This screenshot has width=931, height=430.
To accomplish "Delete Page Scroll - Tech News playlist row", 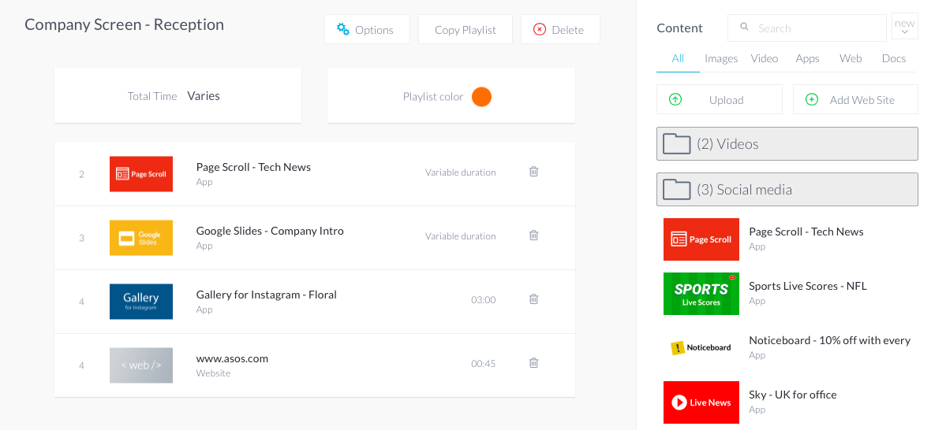I will (534, 172).
